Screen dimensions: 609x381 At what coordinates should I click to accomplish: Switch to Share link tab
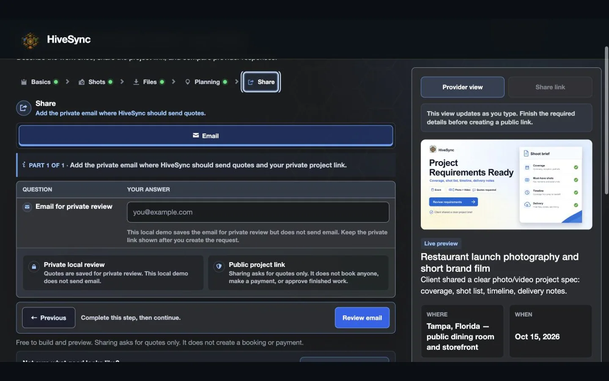[550, 87]
